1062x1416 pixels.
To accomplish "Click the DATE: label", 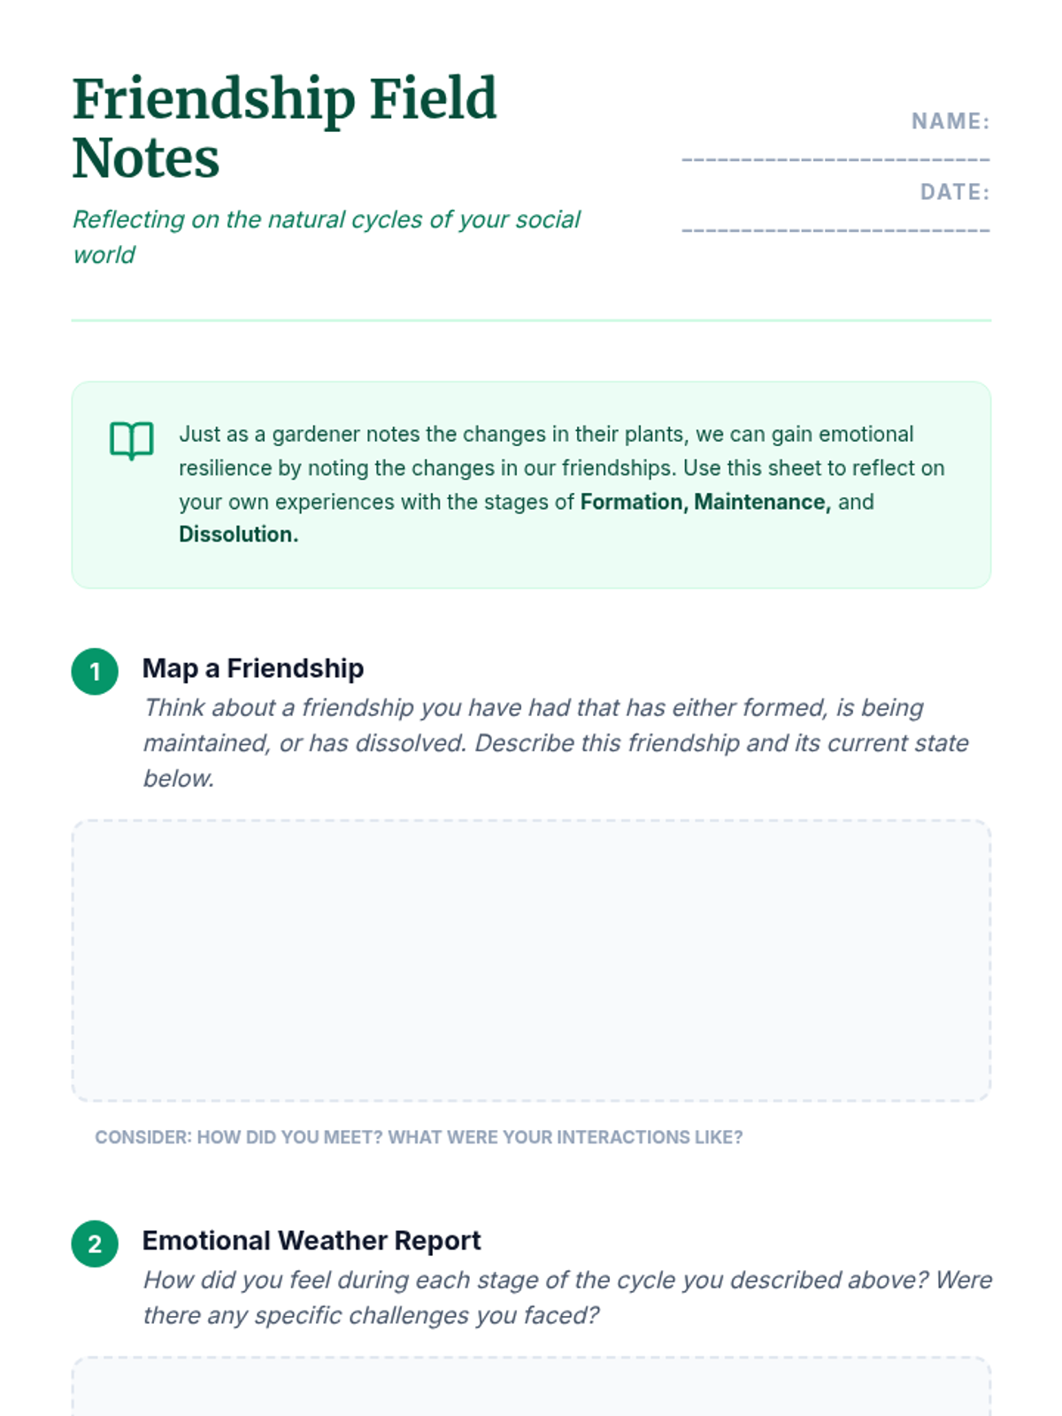I will coord(954,192).
